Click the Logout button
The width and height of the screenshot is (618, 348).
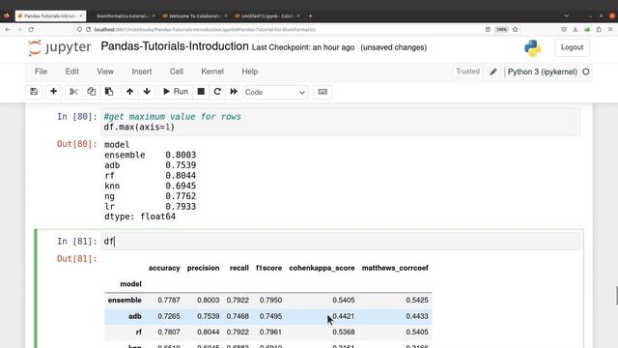tap(572, 47)
